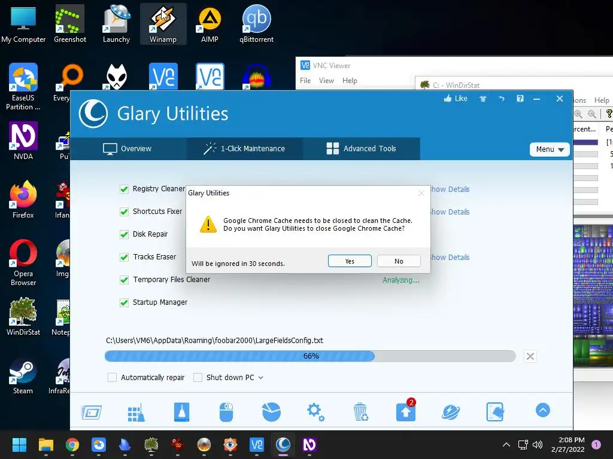Toggle the Tracks Eraser checkbox

tap(124, 257)
